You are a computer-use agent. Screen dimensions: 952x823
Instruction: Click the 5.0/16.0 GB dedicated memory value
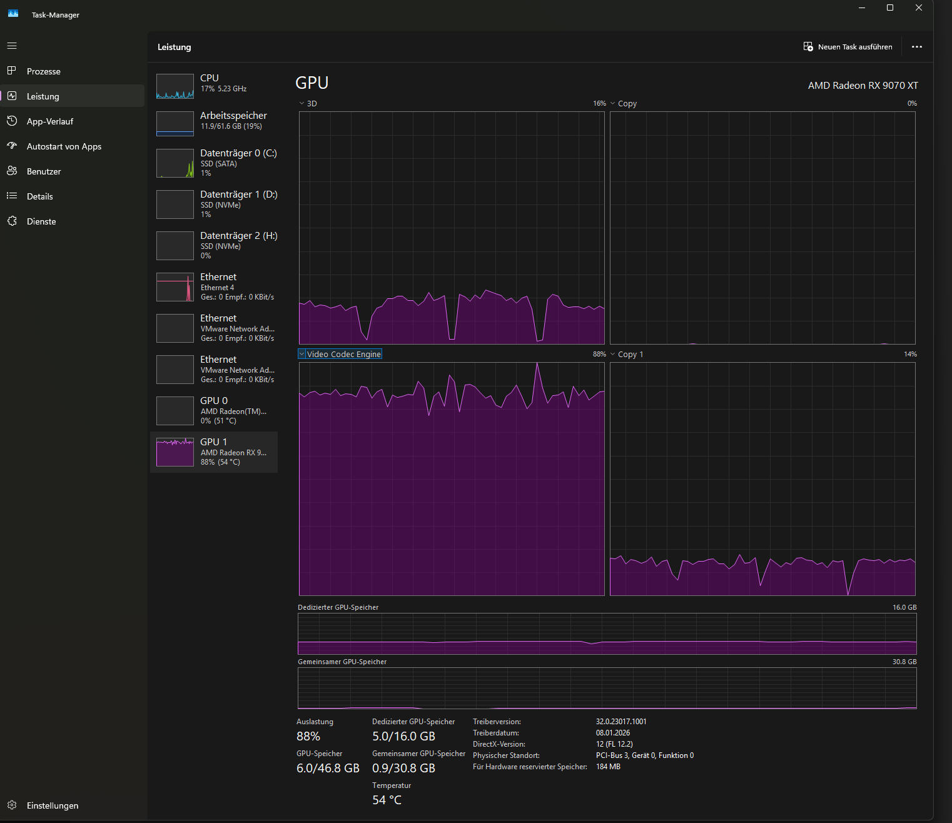coord(403,736)
